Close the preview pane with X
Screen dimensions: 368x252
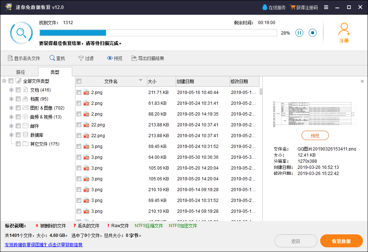pos(362,81)
